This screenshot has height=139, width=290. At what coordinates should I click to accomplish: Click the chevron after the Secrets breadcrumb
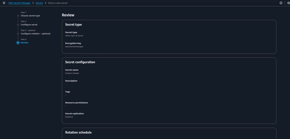click(46, 3)
